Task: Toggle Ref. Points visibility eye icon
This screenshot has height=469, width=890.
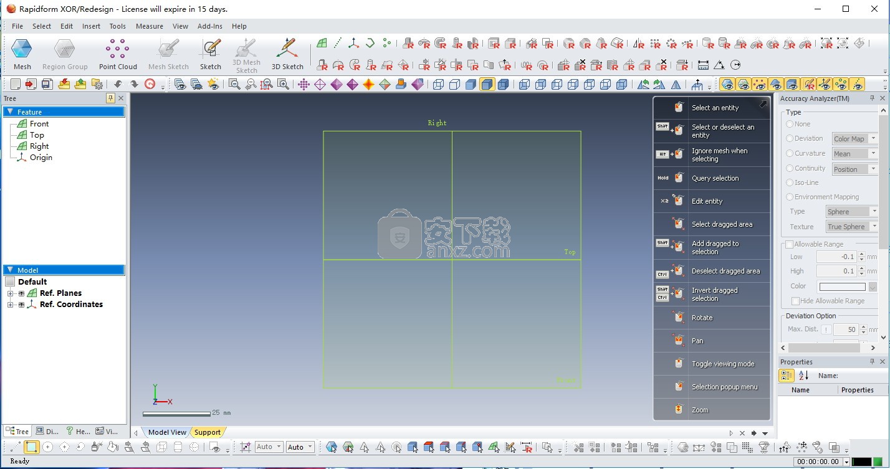Action: coord(840,84)
